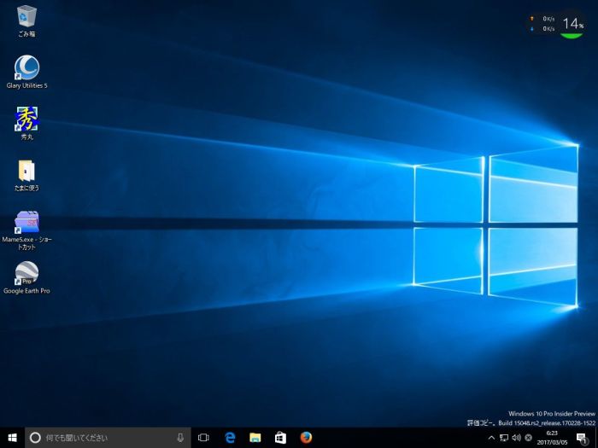This screenshot has width=598, height=448.
Task: Select the Glary Utilities 5 shortcut
Action: [x=26, y=67]
